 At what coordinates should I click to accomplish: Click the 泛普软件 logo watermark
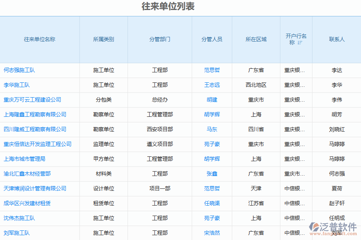[x=333, y=228]
